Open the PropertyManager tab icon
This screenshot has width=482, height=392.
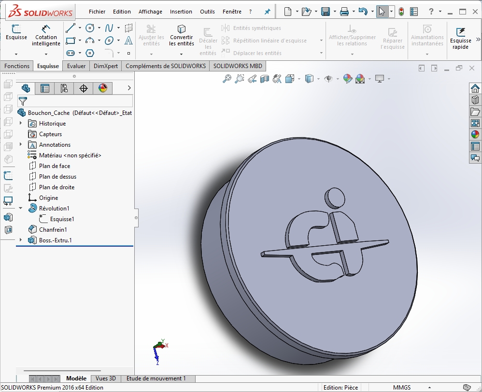point(45,88)
